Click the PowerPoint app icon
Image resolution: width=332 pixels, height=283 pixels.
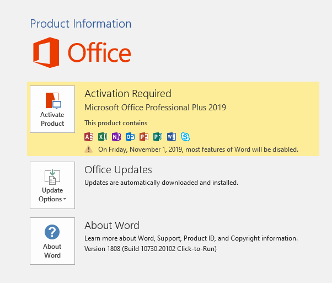[x=144, y=137]
